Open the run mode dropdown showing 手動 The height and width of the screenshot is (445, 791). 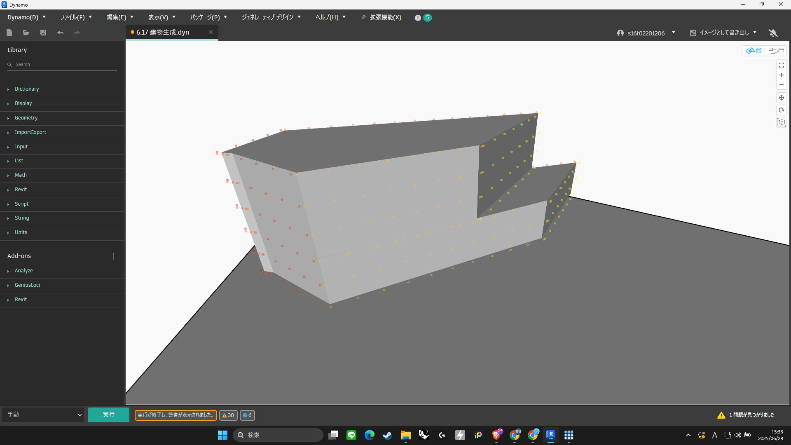[43, 415]
